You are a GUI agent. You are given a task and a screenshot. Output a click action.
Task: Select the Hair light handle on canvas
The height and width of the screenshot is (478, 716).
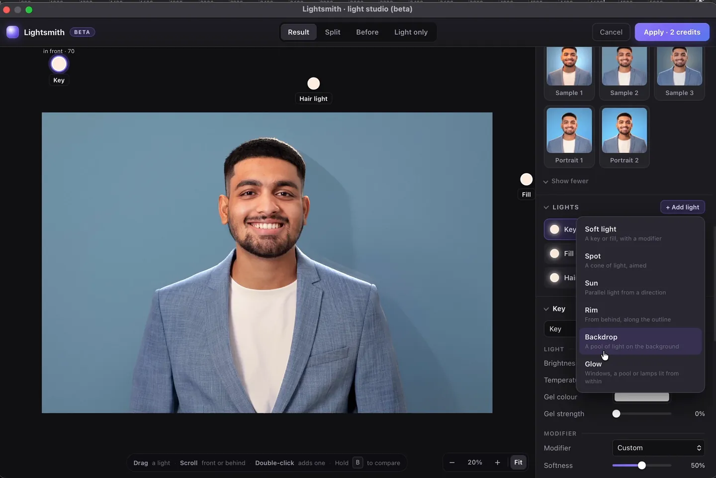click(313, 83)
